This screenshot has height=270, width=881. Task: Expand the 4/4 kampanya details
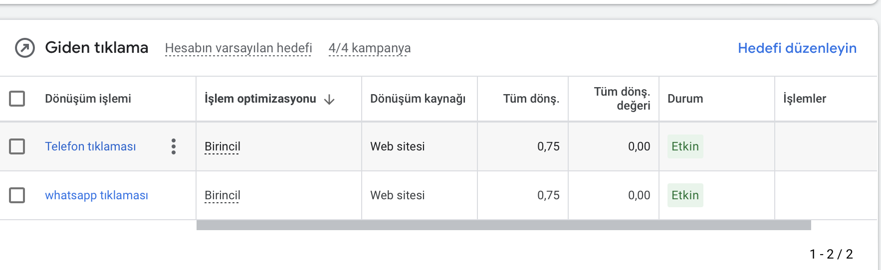click(x=370, y=48)
